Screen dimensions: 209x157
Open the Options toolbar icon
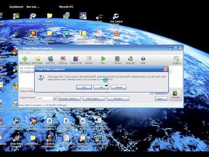[88, 60]
